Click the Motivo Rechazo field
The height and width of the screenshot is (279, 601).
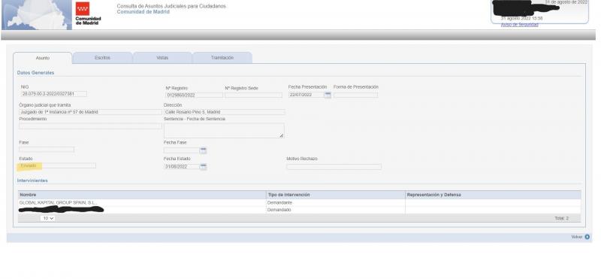pyautogui.click(x=334, y=167)
